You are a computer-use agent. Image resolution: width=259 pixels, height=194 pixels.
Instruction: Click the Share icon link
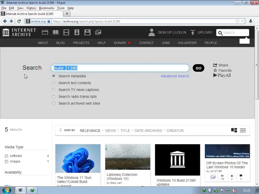point(221,65)
